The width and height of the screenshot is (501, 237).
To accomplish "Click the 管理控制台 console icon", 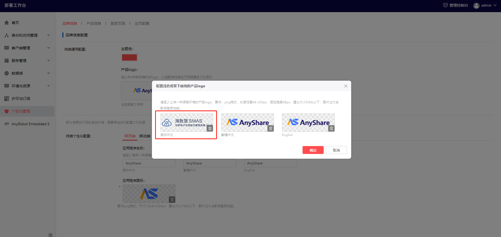I will [x=446, y=5].
